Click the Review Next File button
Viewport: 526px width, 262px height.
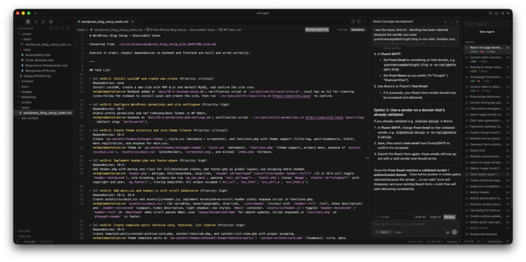[x=317, y=29]
